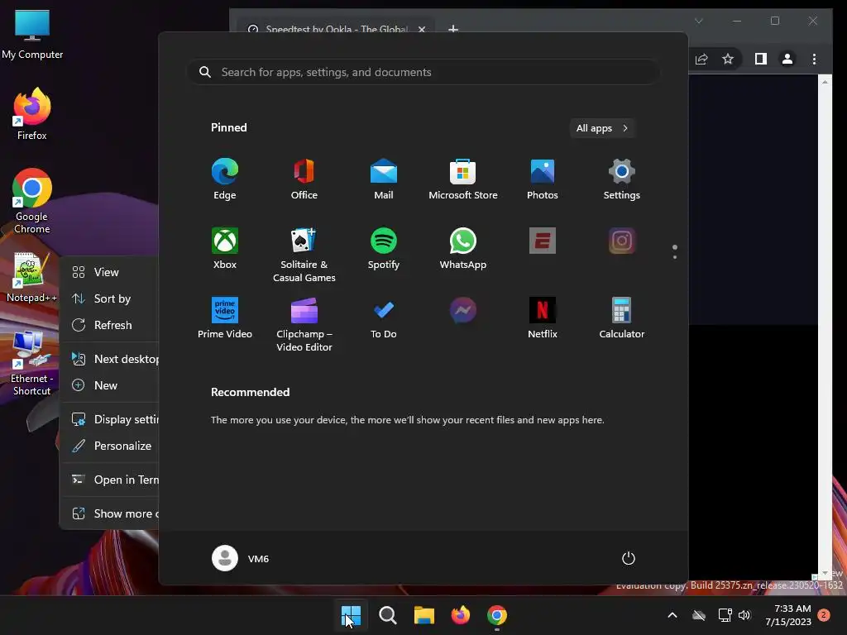The image size is (847, 635).
Task: Open the notifications badge
Action: [x=824, y=615]
